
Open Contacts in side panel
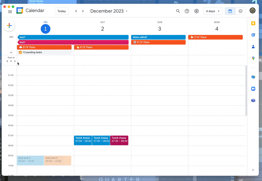(253, 47)
